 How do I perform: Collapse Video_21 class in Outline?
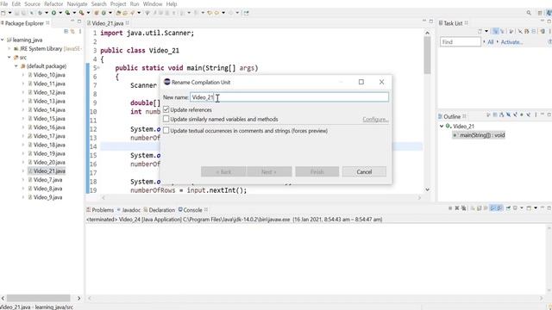point(442,126)
